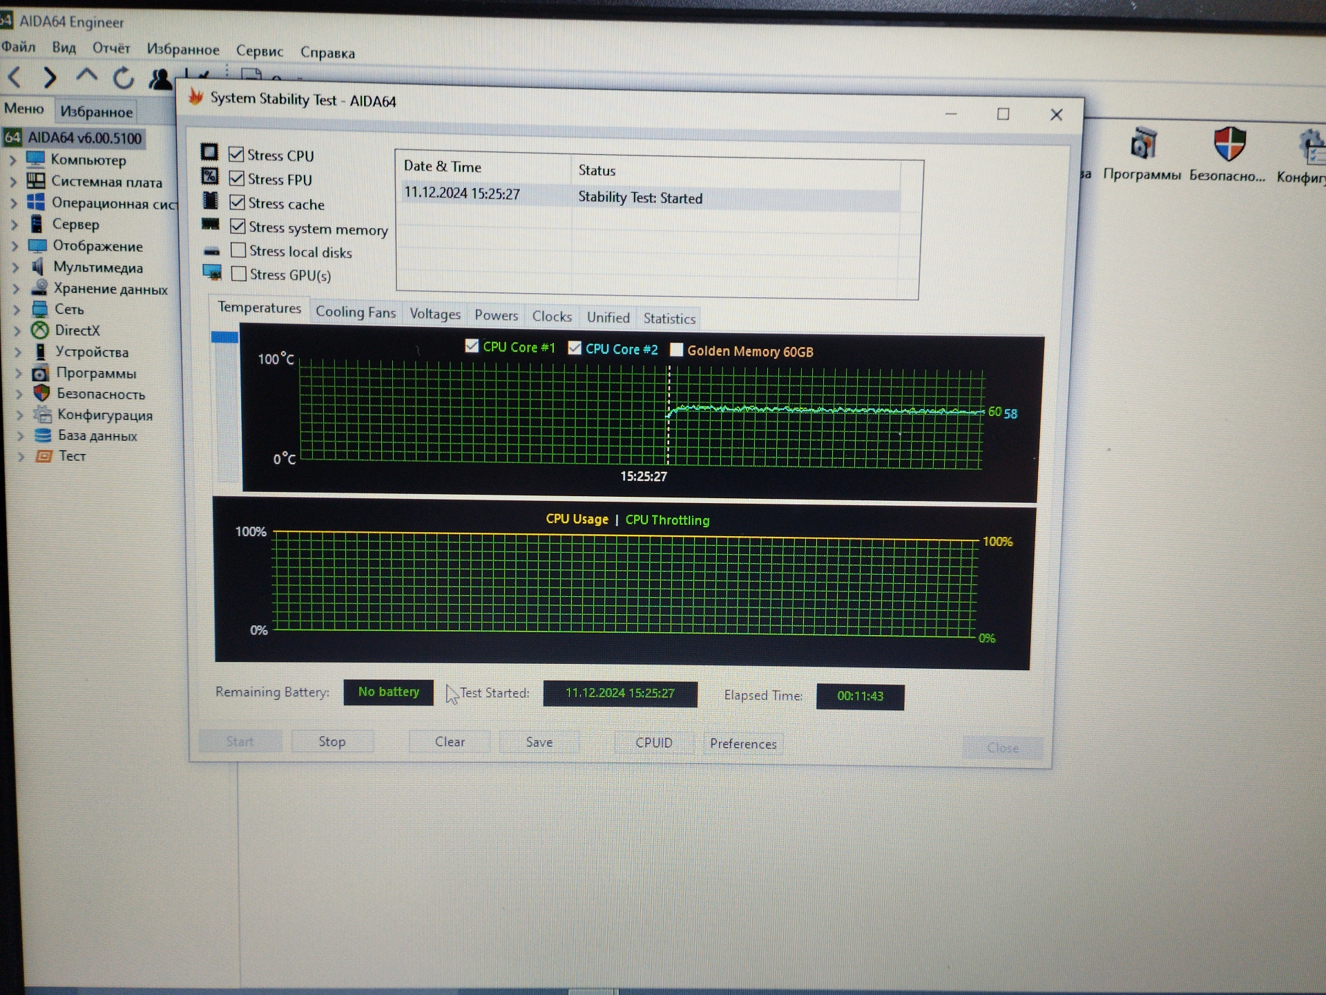The image size is (1326, 995).
Task: Uncheck Stress FPU checkbox
Action: tap(237, 178)
